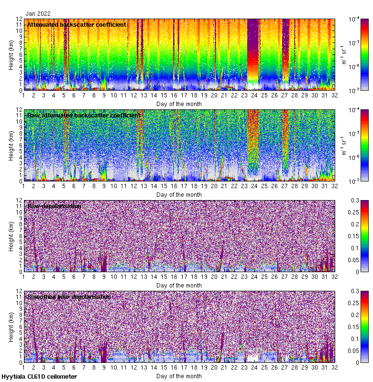Click the Hyytiala CL61D ceilometer caption

point(39,377)
